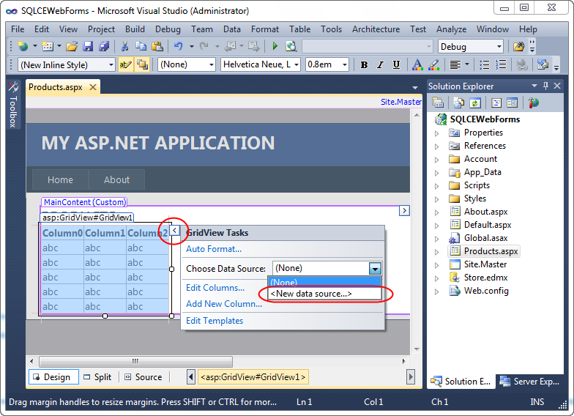Click the <asp:GridView#GridView1> tag selector
The height and width of the screenshot is (416, 574).
(253, 377)
